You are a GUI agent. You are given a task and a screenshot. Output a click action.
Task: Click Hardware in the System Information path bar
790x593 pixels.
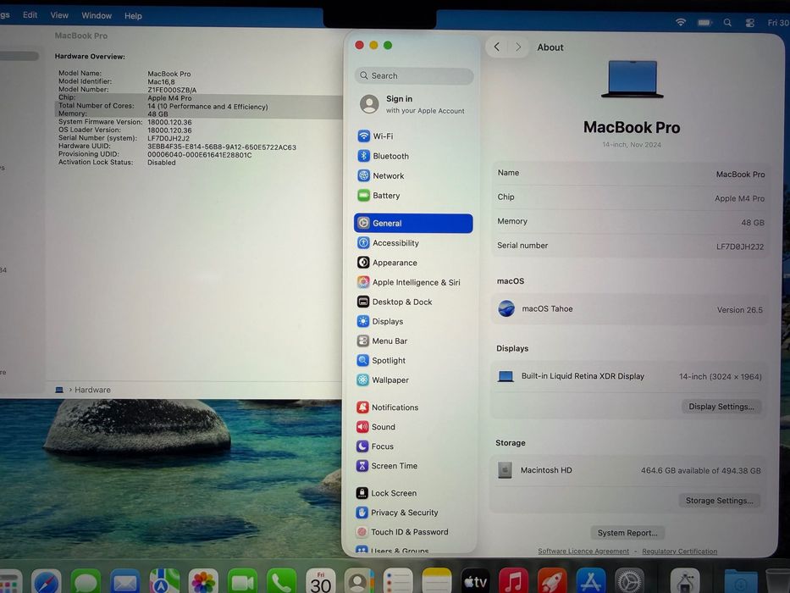[92, 390]
